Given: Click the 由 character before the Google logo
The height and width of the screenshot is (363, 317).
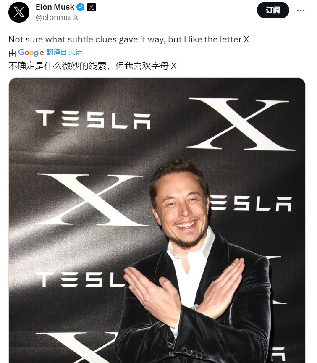Looking at the screenshot, I should click(12, 53).
